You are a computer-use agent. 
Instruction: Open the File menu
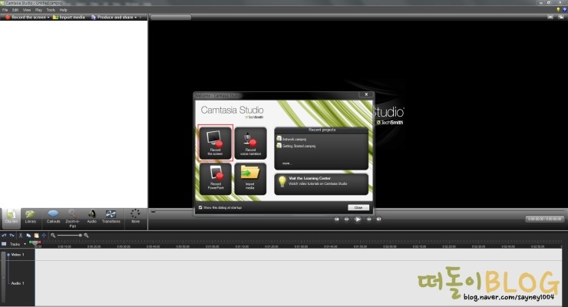pyautogui.click(x=5, y=10)
